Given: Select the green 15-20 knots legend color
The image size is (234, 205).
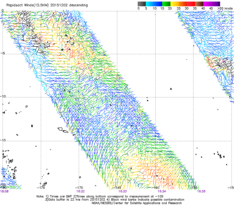Looking at the screenshot, I should (166, 4).
